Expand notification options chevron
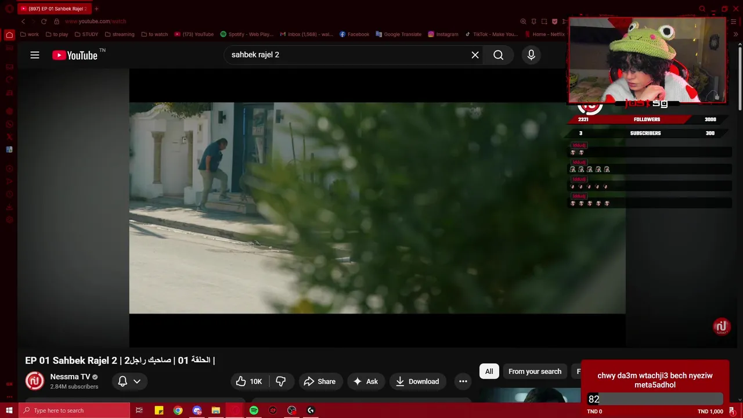This screenshot has width=743, height=418. click(137, 381)
